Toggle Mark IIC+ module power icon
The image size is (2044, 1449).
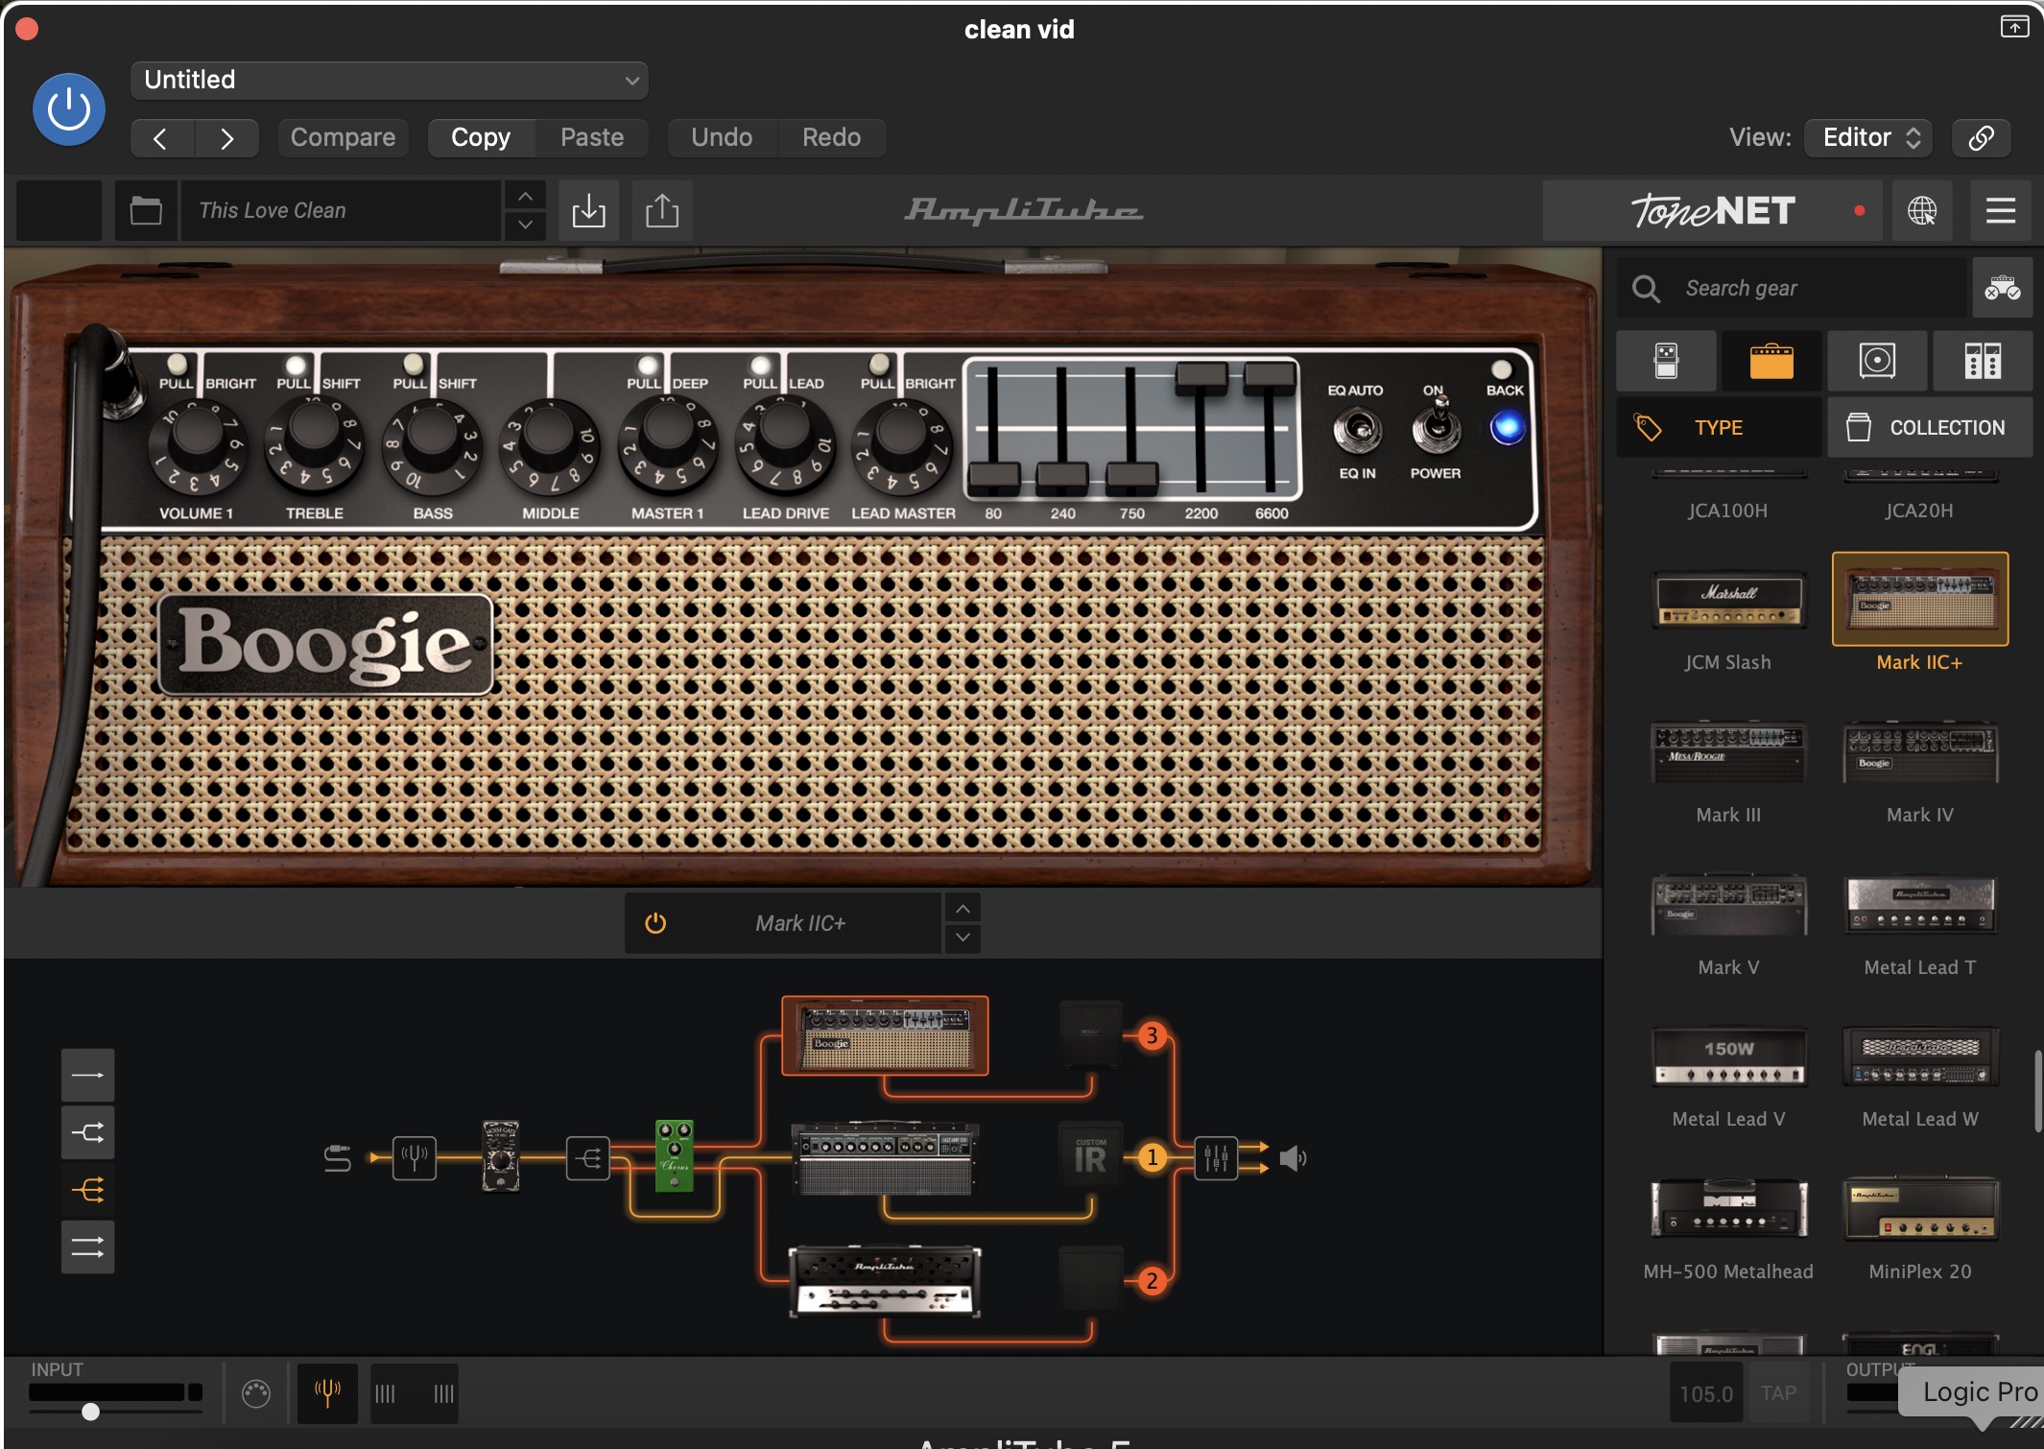655,923
